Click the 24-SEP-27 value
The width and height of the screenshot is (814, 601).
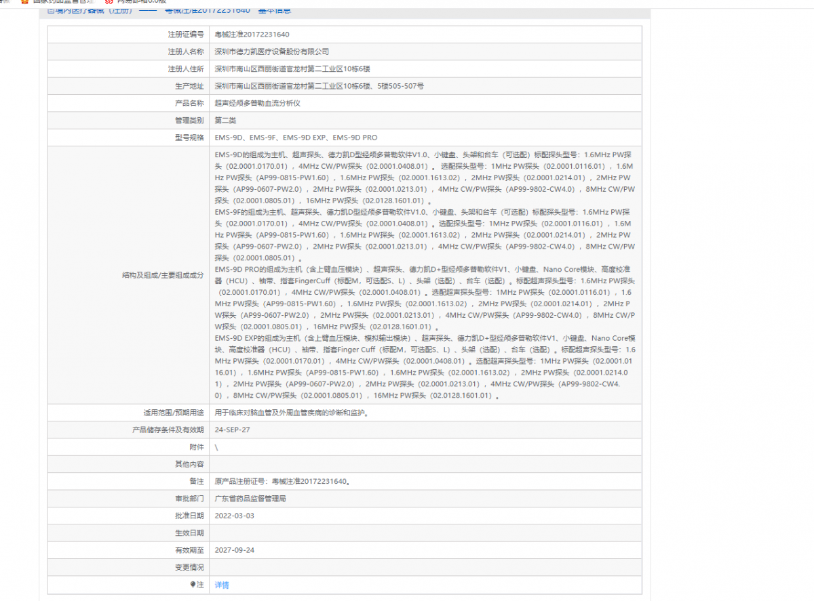point(233,430)
